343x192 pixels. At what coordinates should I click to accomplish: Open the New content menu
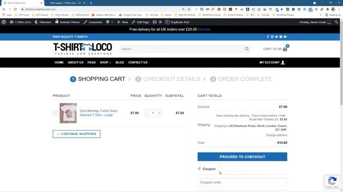(123, 22)
